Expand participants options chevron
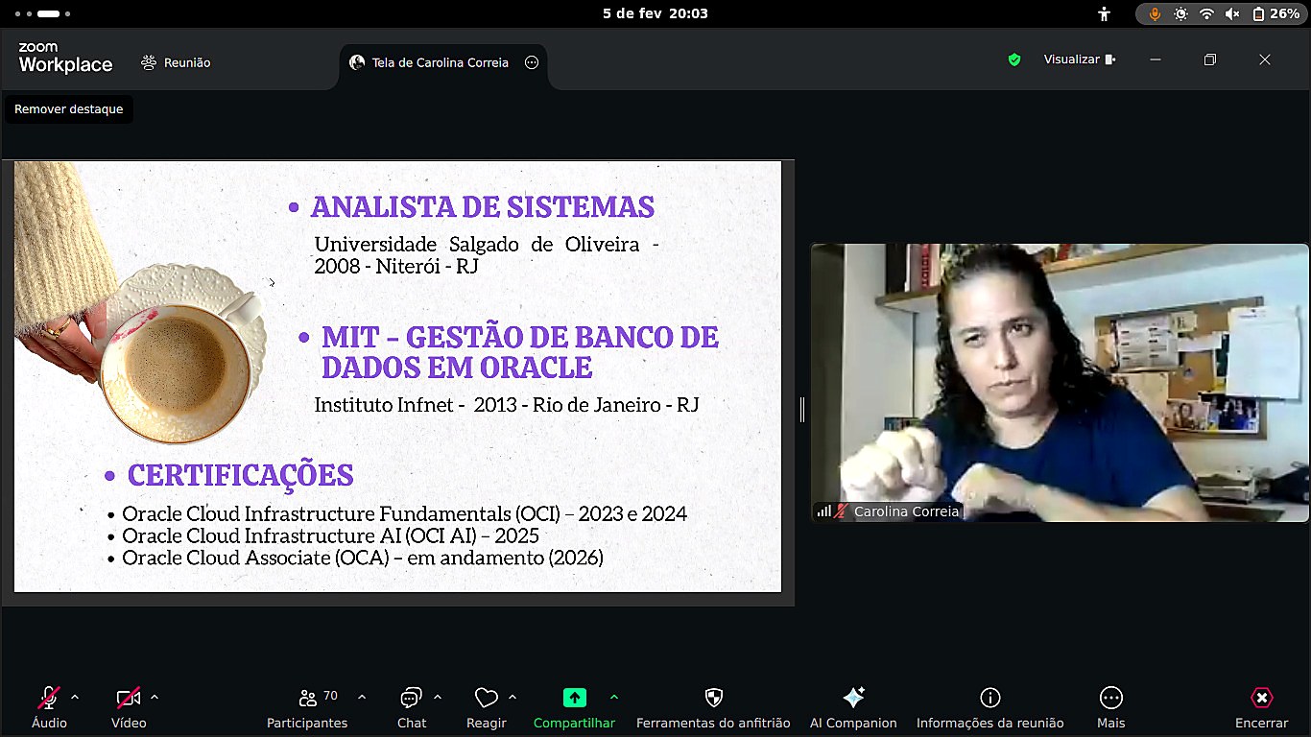Viewport: 1311px width, 737px height. point(362,698)
